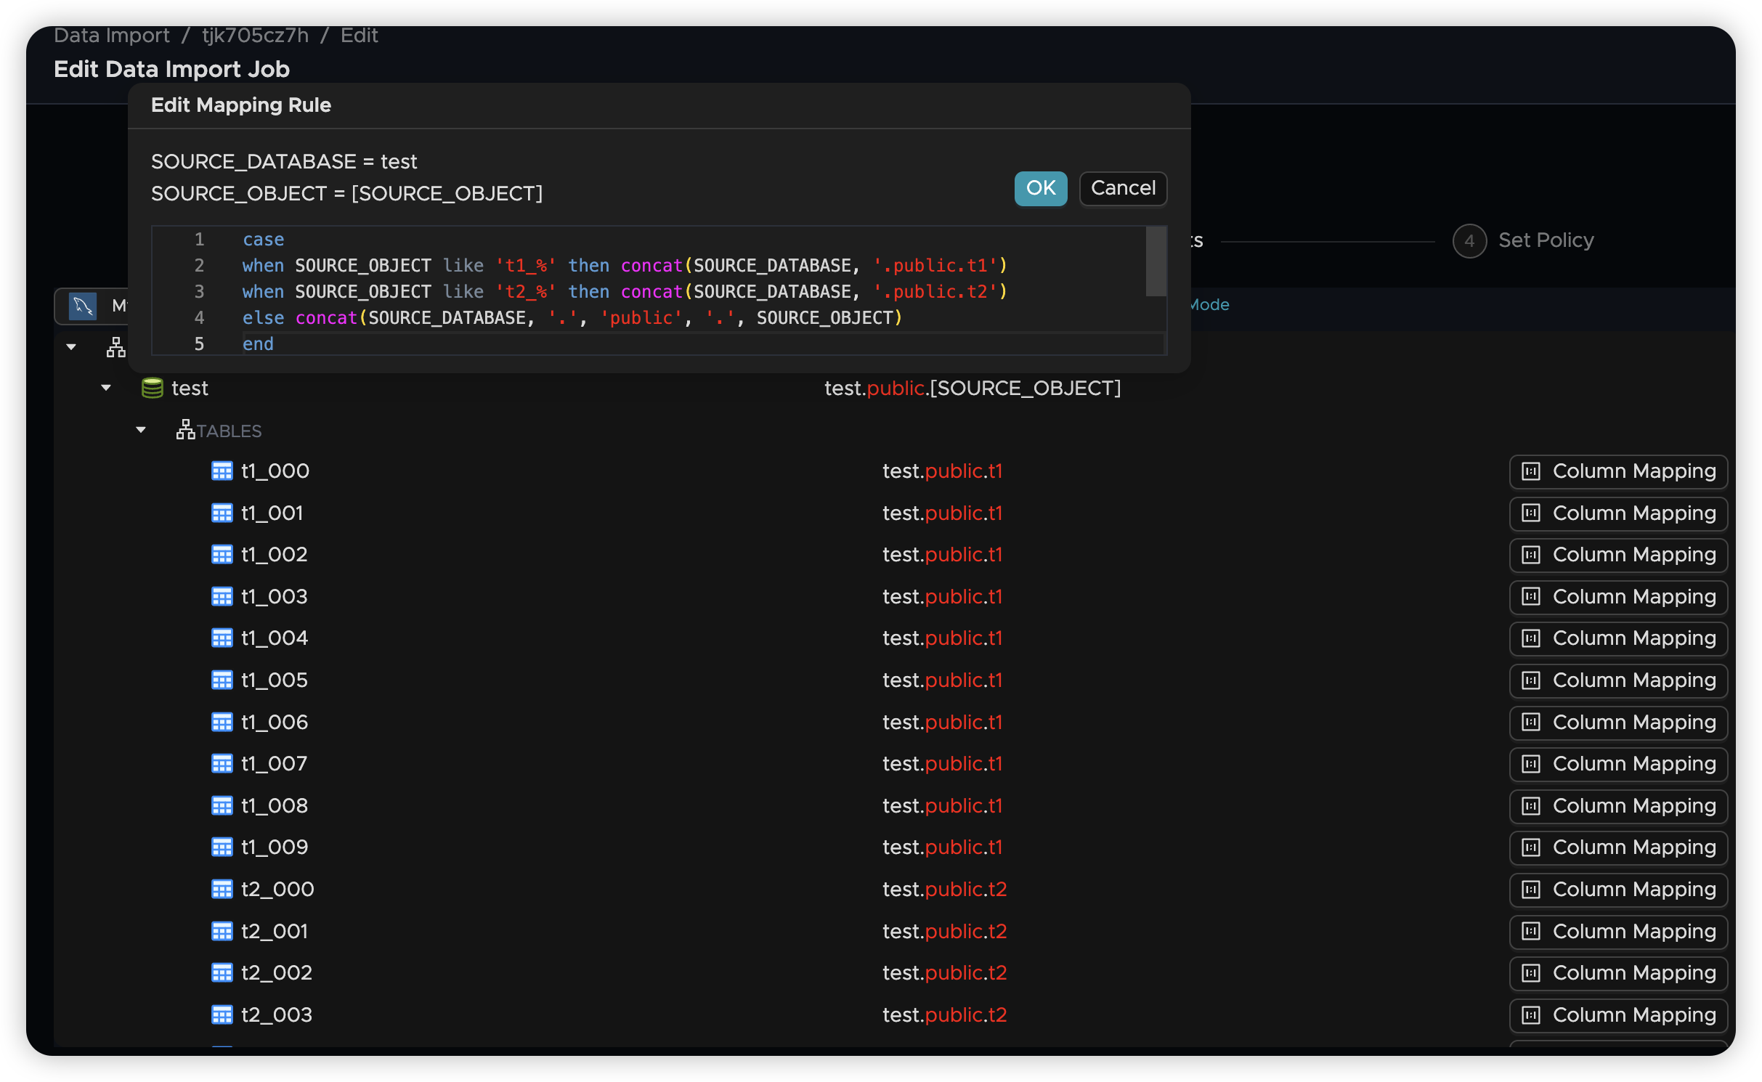Screen dimensions: 1762x1082
Task: Open Column Mapping for t1_000
Action: [x=1618, y=472]
